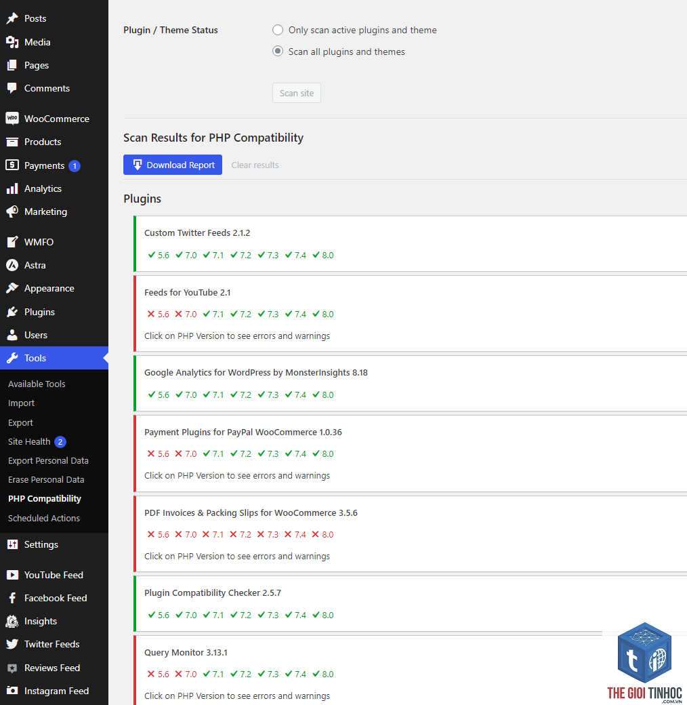Click PHP 7.1 on PDF Invoices plugin
This screenshot has width=687, height=705.
[213, 535]
